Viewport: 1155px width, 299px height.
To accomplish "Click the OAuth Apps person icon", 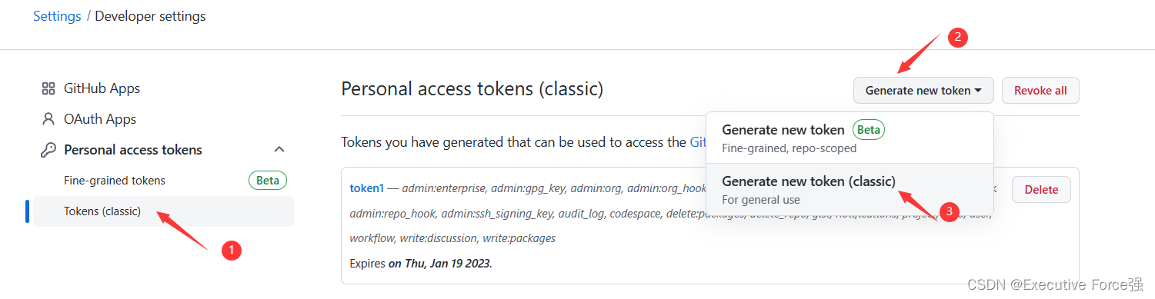I will [x=48, y=119].
